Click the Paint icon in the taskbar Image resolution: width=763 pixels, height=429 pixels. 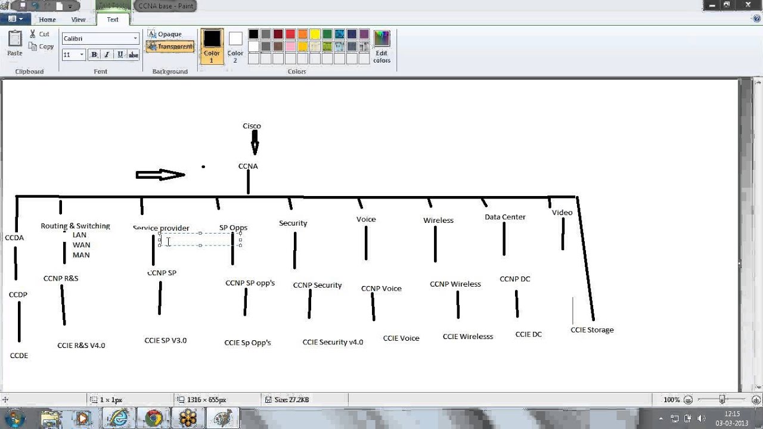pos(222,418)
